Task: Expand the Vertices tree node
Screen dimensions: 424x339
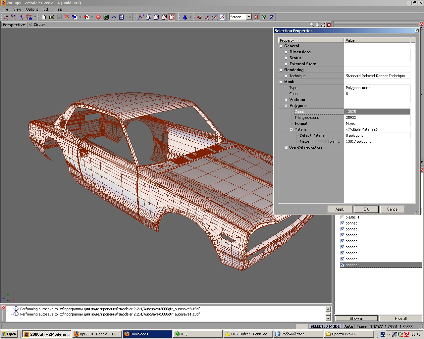Action: coord(286,100)
